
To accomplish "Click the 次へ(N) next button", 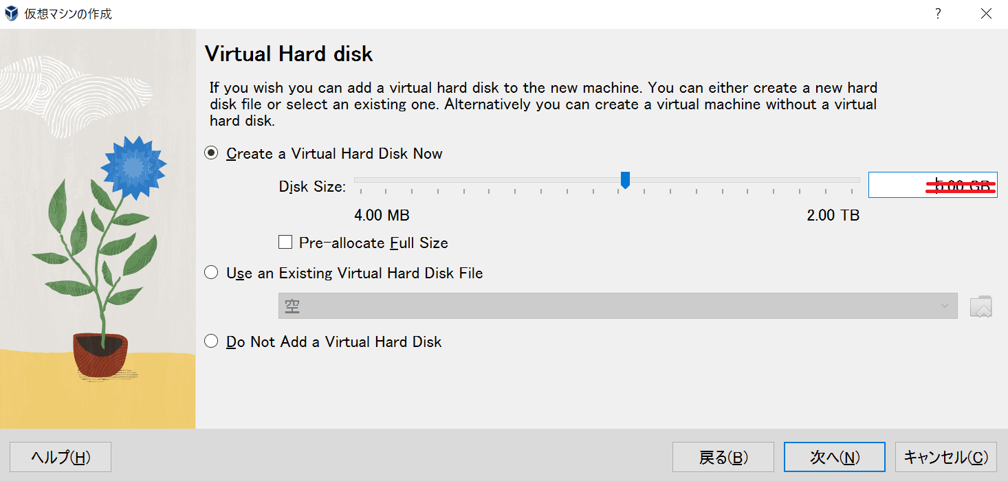I will 834,457.
